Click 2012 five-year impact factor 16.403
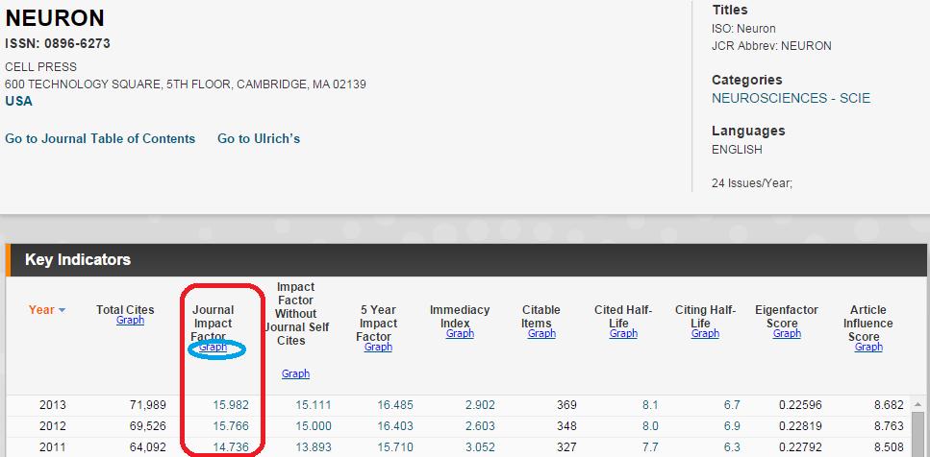The height and width of the screenshot is (457, 930). coord(395,426)
